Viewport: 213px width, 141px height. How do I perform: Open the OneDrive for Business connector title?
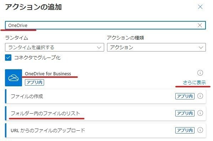click(48, 74)
